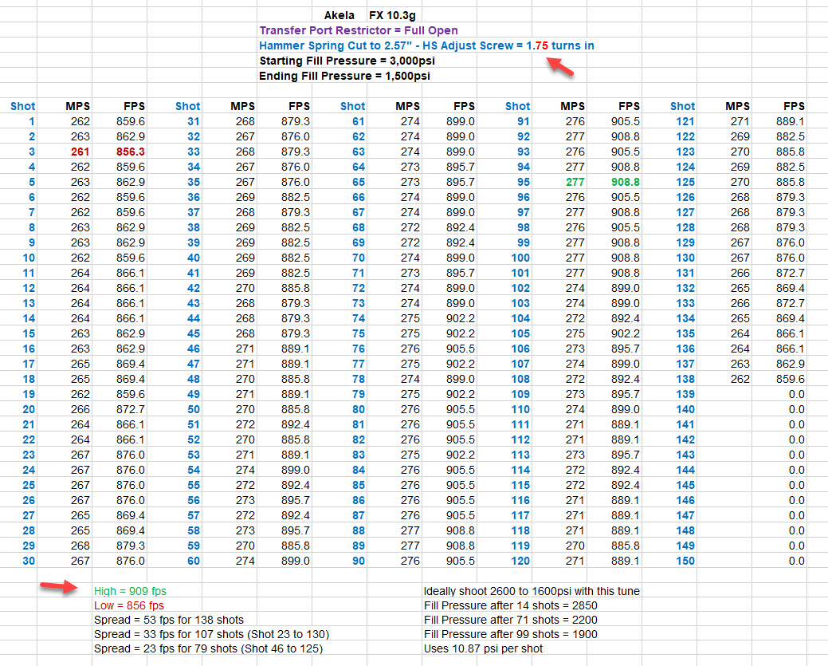Select the 'FX 10.3g' cell

point(392,15)
